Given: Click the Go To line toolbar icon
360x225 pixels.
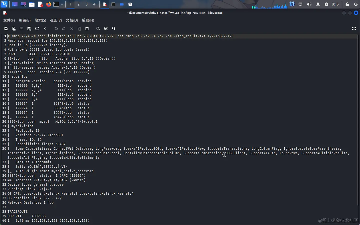Looking at the screenshot, I should pyautogui.click(x=114, y=28).
